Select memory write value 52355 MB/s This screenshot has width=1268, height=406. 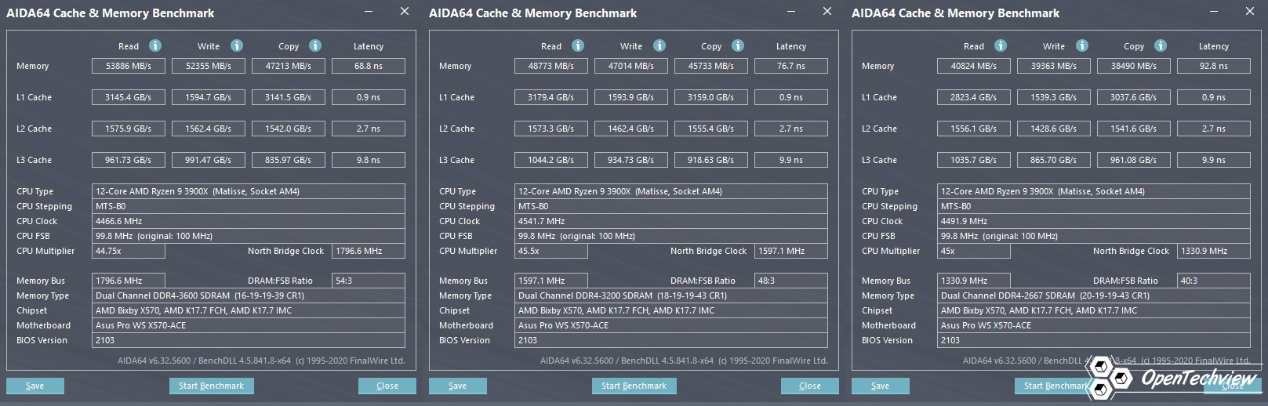tap(209, 66)
